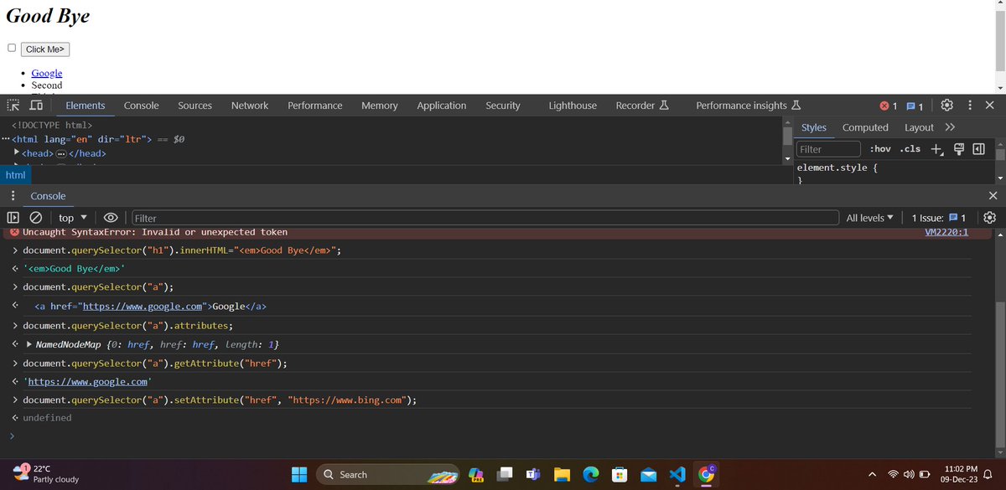Image resolution: width=1006 pixels, height=490 pixels.
Task: Click the console Filter input field
Action: (x=251, y=217)
